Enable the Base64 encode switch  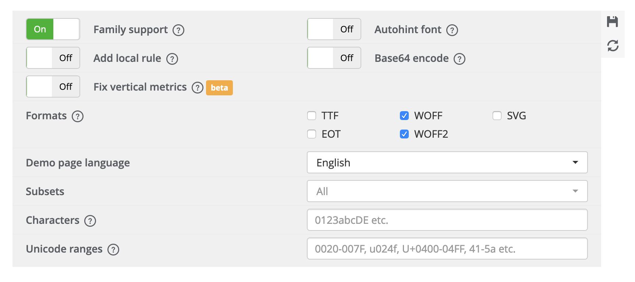click(334, 58)
